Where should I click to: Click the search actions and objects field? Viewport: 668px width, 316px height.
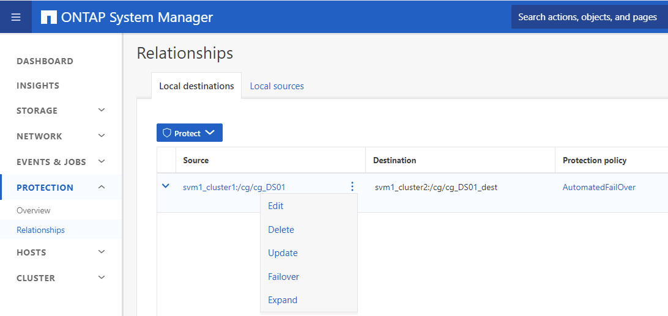coord(587,17)
